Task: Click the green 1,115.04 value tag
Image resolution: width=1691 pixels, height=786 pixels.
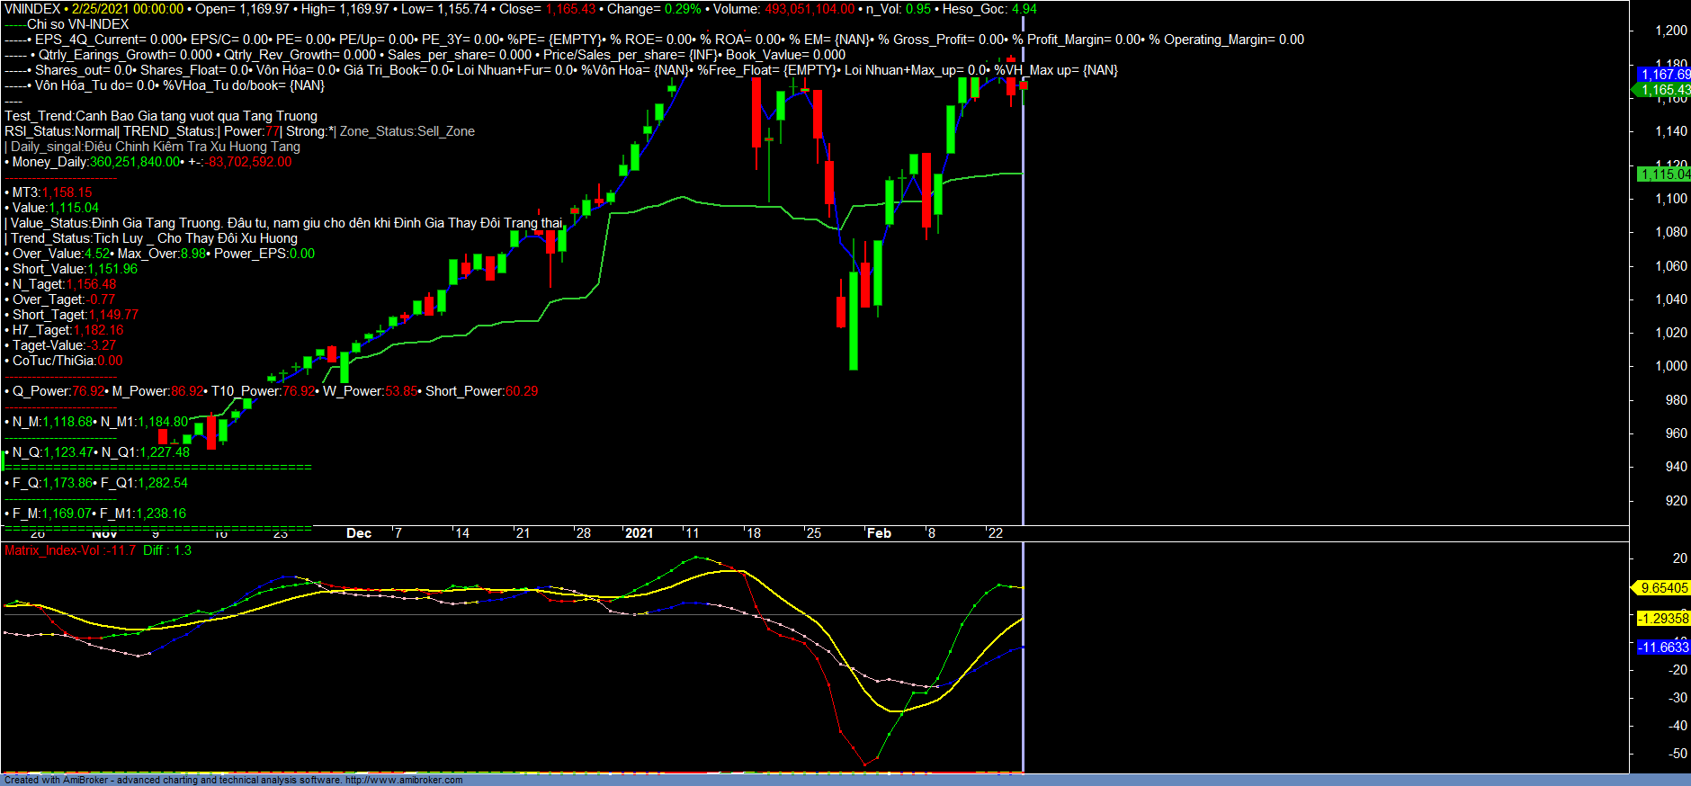Action: click(x=1663, y=174)
